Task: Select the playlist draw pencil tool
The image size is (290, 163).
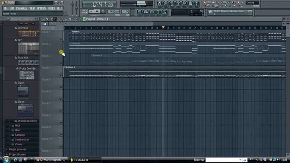Action: click(52, 19)
